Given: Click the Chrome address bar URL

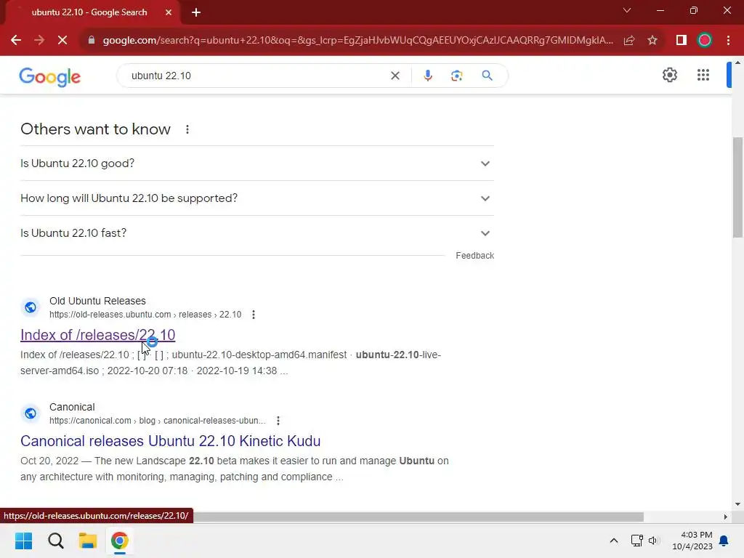Looking at the screenshot, I should tap(357, 41).
